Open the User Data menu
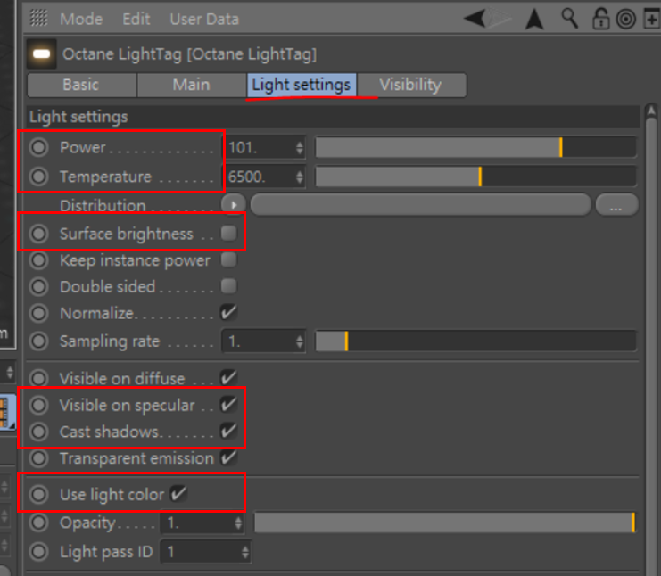 (204, 19)
